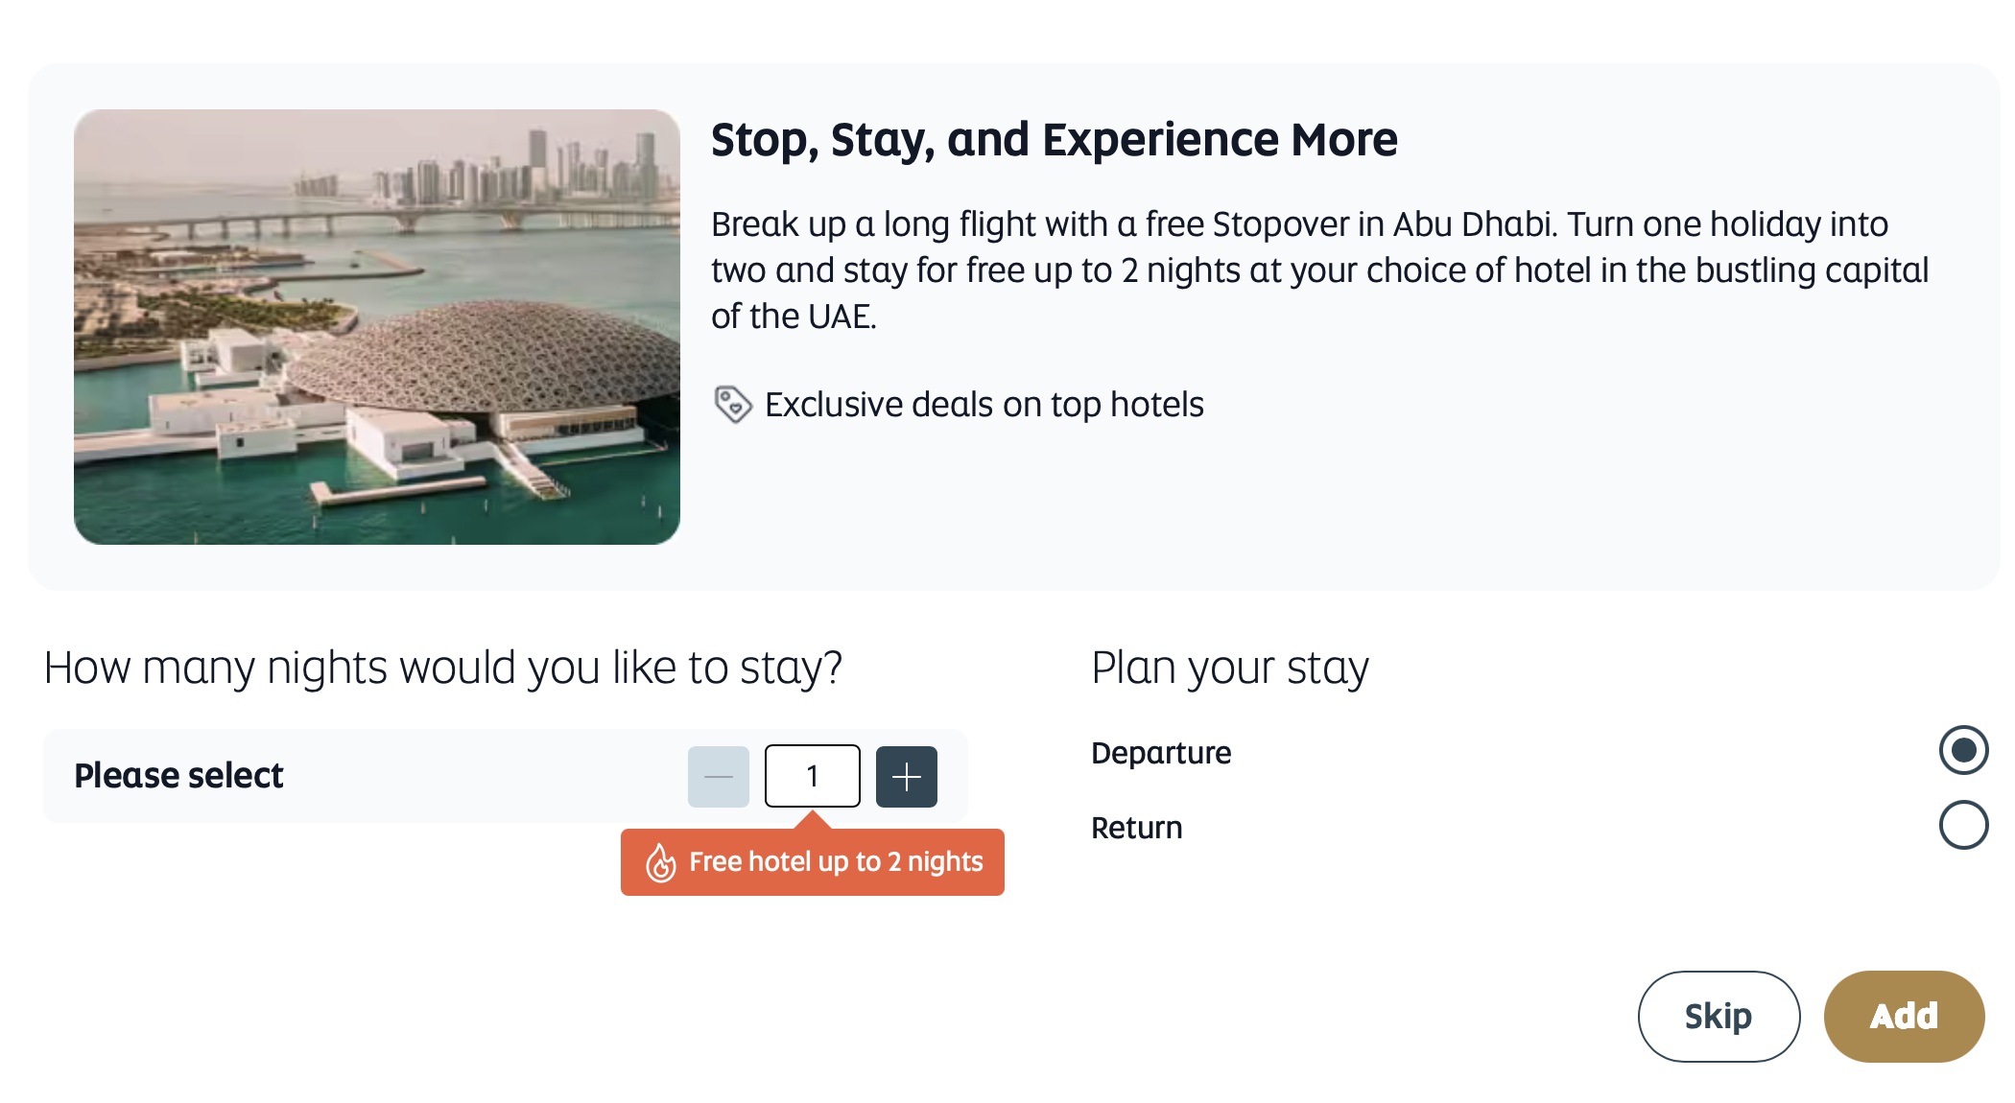Click the flame icon in the orange tooltip
Screen dimensions: 2015x1103
tap(660, 862)
